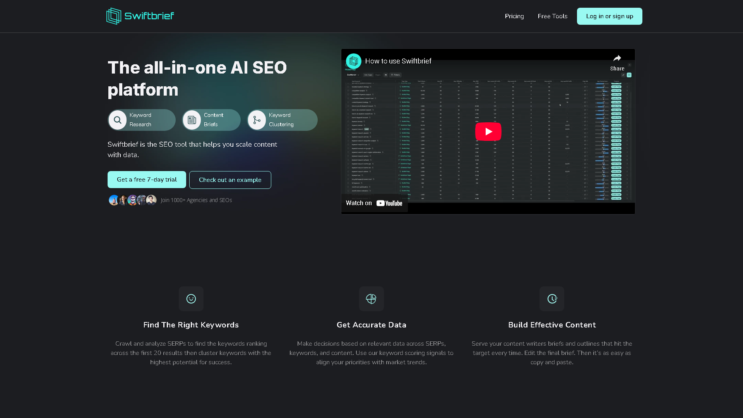Click the Swiftbrief channel avatar in video
743x418 pixels.
click(x=353, y=61)
